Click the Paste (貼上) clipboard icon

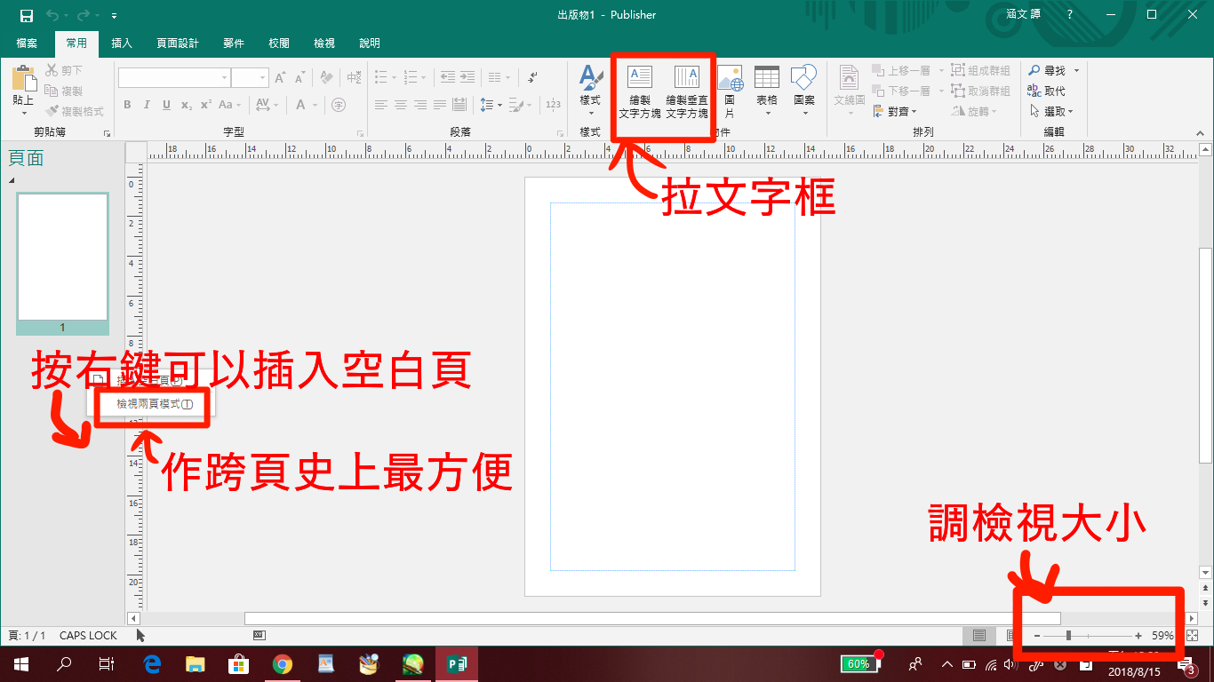(23, 90)
